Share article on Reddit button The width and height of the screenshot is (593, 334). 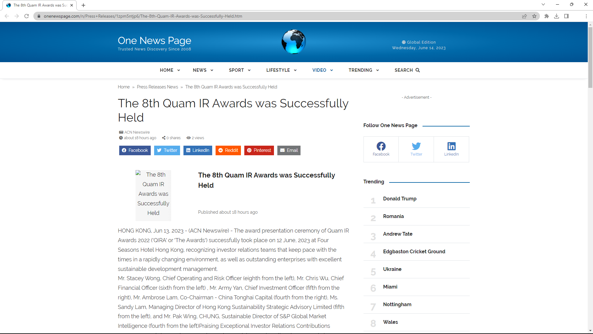(x=228, y=150)
